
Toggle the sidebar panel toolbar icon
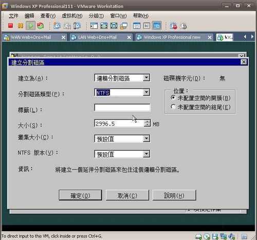coord(94,26)
